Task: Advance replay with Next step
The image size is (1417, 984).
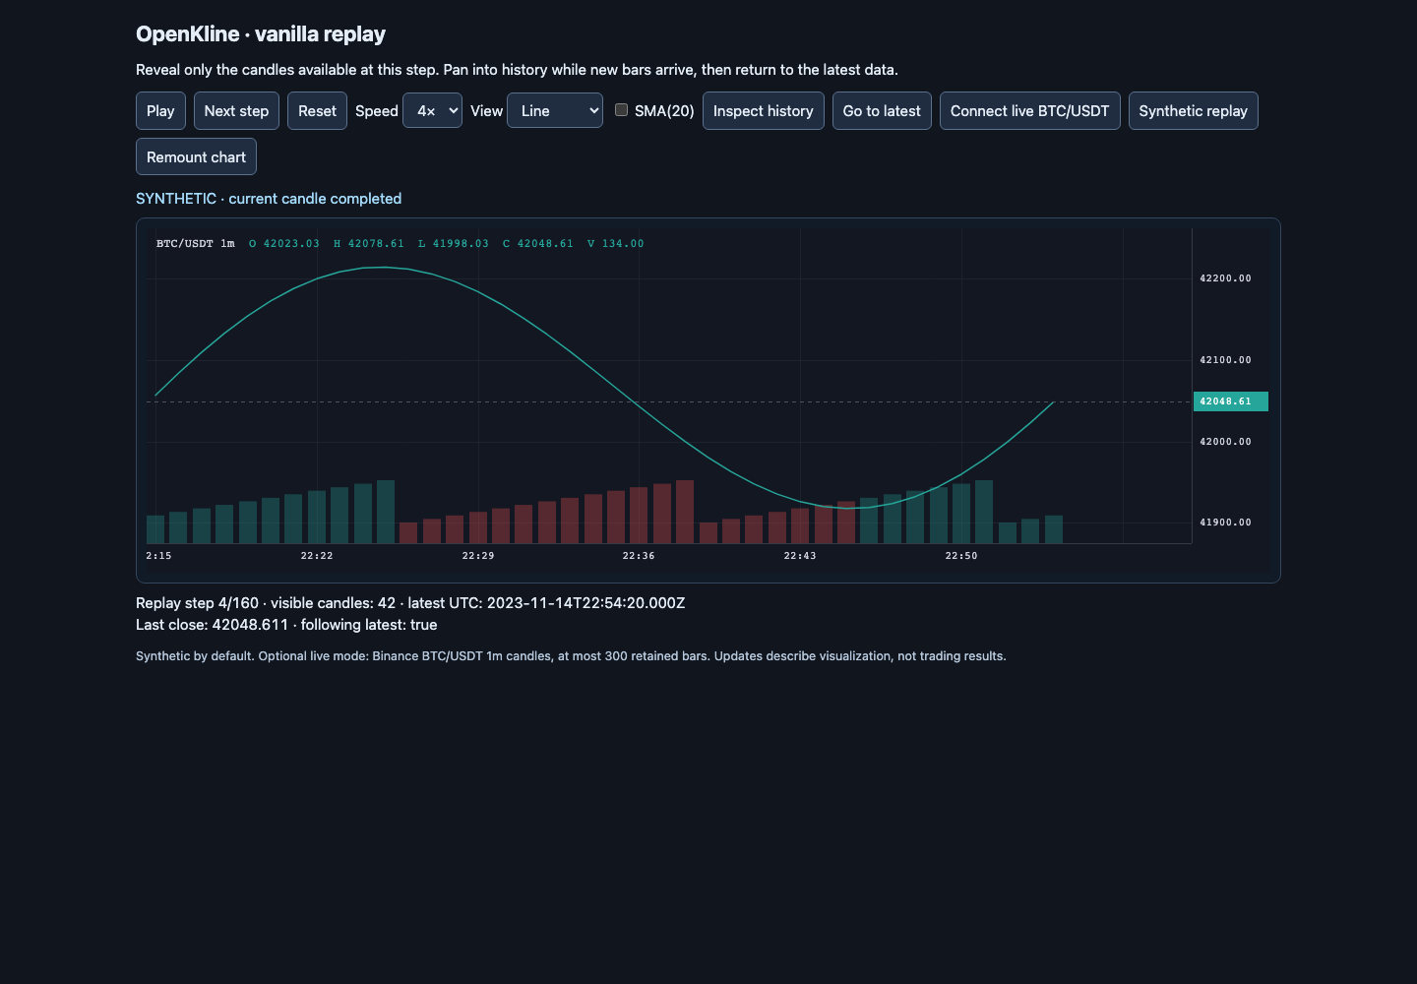Action: 236,111
